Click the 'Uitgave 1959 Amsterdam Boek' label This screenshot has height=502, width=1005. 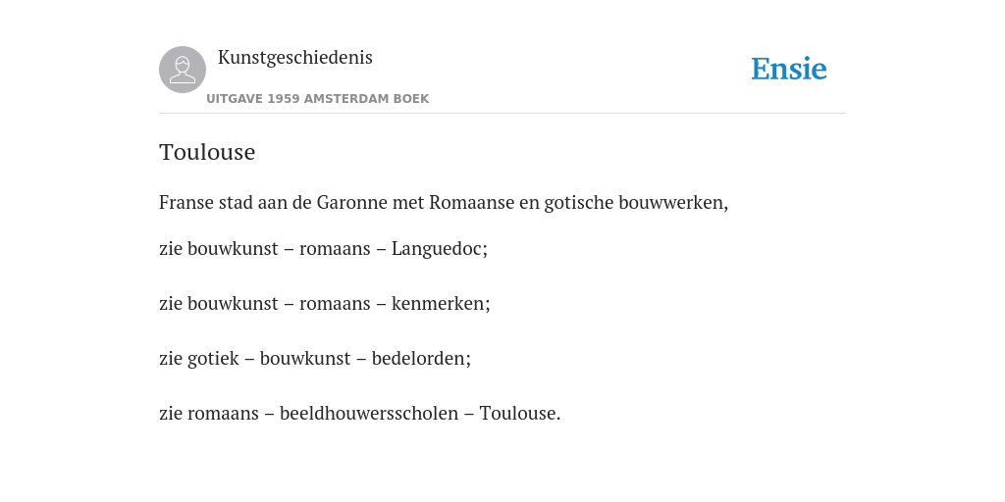[317, 99]
